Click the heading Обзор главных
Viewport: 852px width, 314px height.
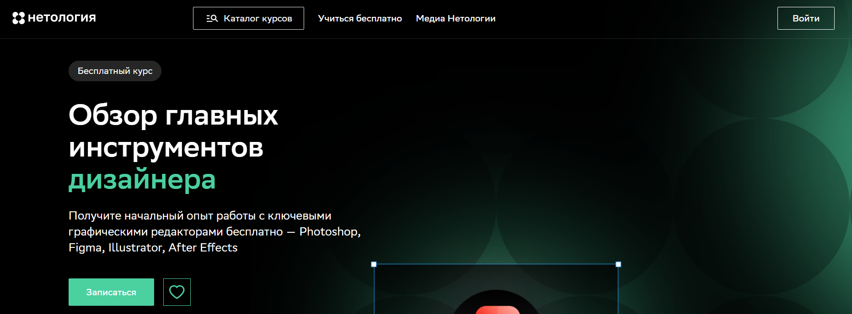coord(173,115)
